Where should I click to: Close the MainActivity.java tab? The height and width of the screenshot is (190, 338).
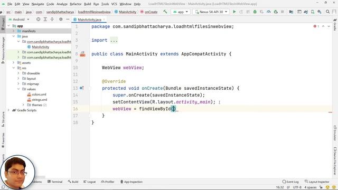click(x=104, y=20)
